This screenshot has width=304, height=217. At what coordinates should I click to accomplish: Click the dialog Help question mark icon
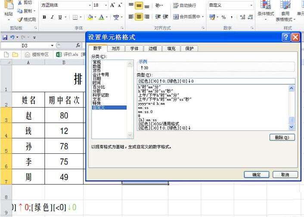click(286, 37)
